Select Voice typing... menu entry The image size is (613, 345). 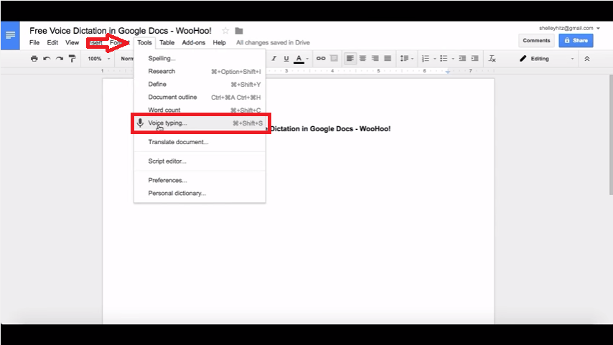pos(200,123)
